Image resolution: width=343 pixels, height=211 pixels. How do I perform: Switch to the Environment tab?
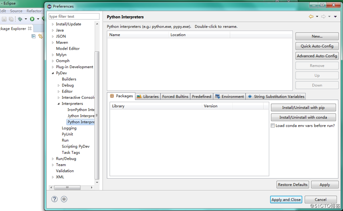click(x=229, y=96)
